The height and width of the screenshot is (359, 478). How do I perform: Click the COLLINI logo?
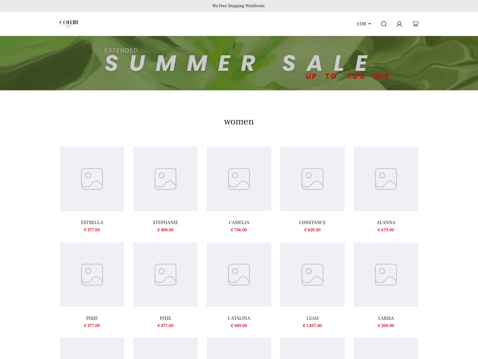coord(69,23)
